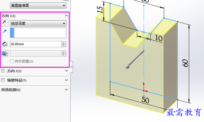Click the panel splitter handle dot
Viewport: 204px width, 122px height.
pyautogui.click(x=71, y=67)
